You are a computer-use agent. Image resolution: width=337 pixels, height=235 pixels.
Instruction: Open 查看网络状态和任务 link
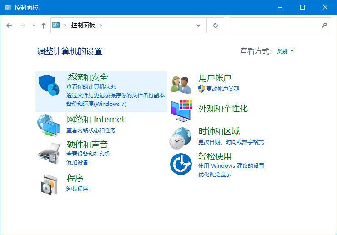click(x=91, y=130)
